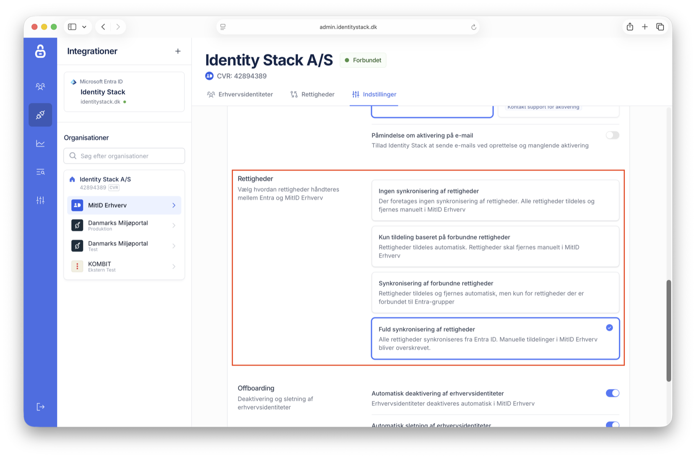Image resolution: width=696 pixels, height=458 pixels.
Task: Open the users section in sidebar
Action: [x=40, y=86]
